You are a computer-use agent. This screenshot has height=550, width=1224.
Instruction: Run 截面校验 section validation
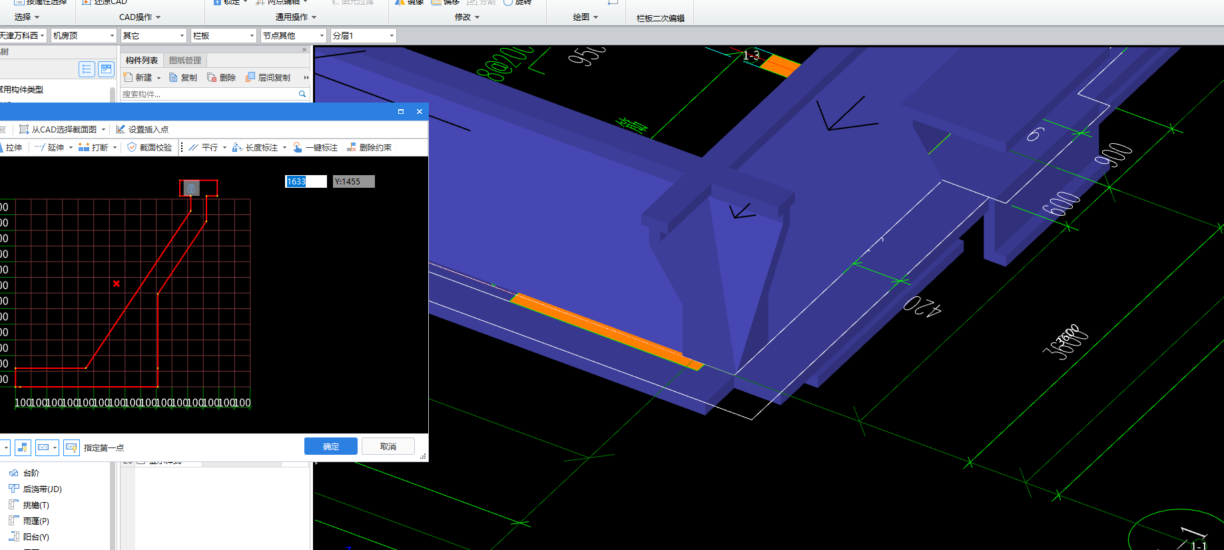[x=149, y=147]
